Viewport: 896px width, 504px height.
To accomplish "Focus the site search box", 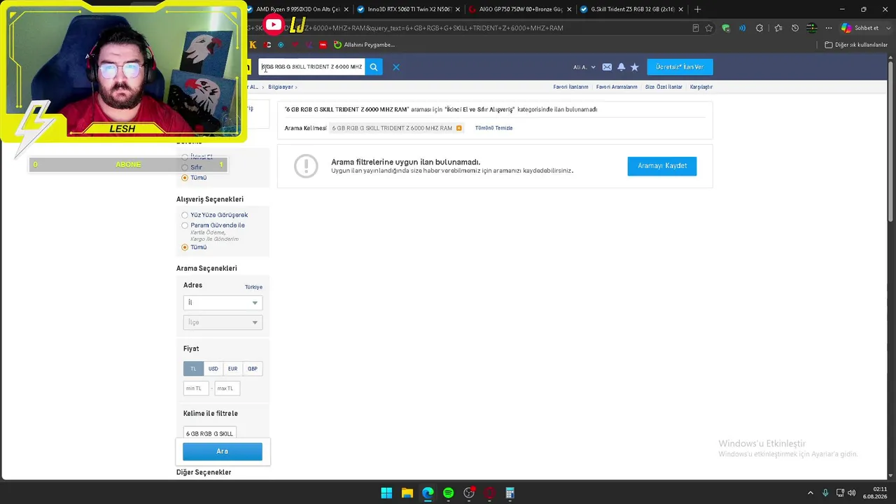I will click(311, 67).
